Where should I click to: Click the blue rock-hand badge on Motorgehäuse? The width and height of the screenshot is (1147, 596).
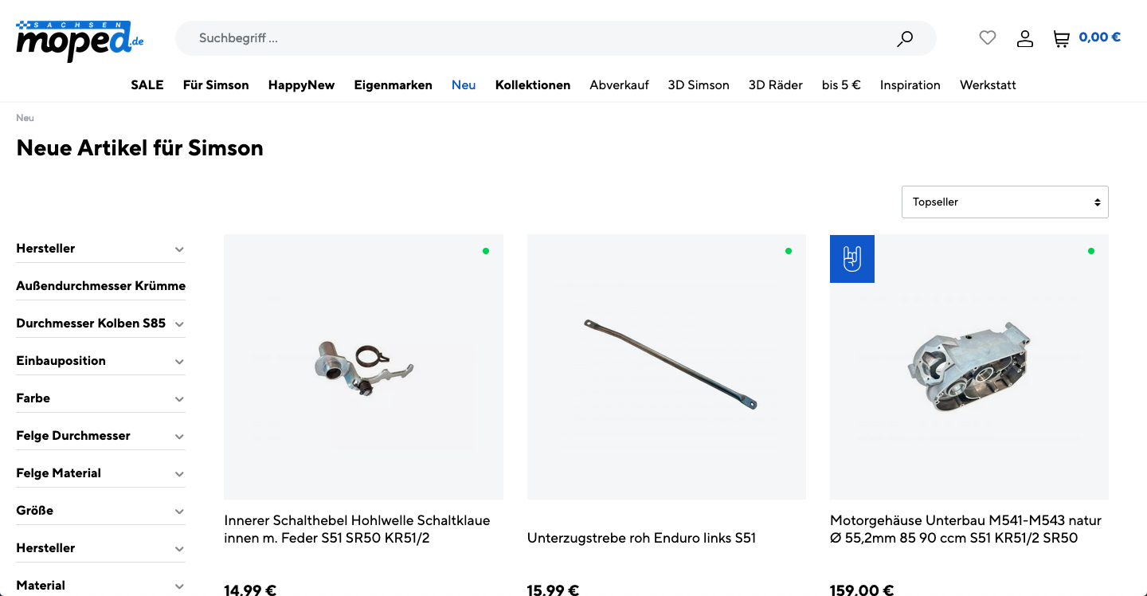coord(852,259)
